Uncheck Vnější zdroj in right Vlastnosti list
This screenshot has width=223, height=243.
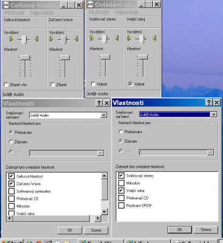(121, 191)
